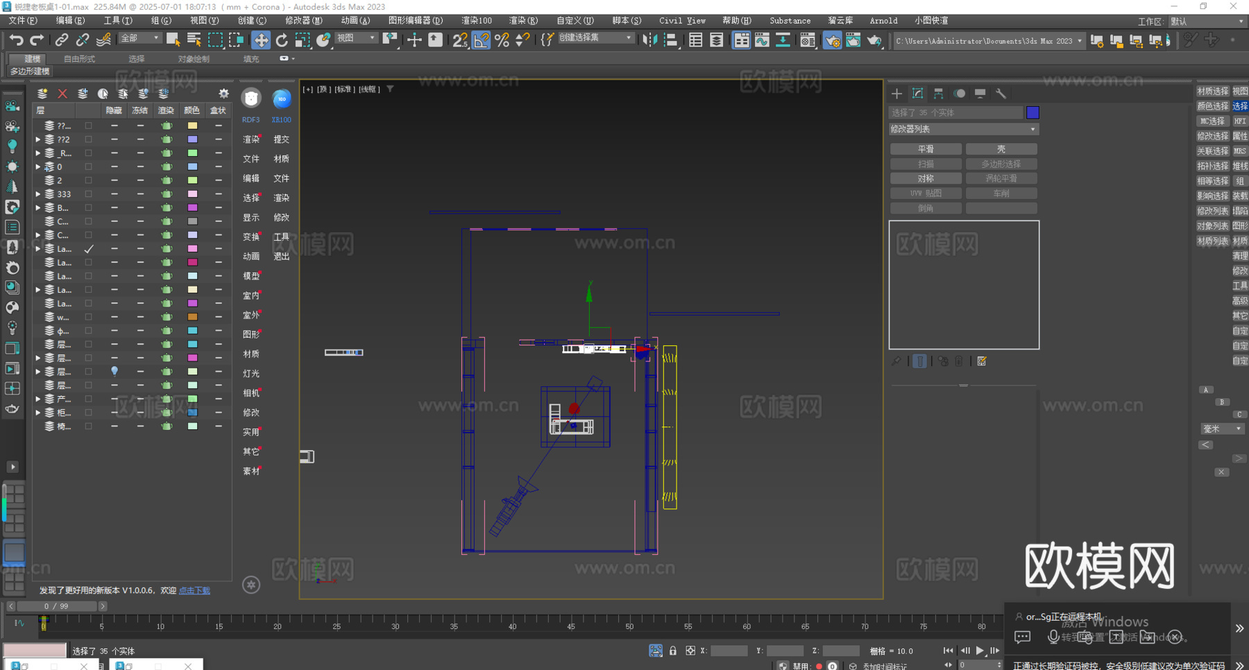
Task: Click the Mirror tool icon
Action: [649, 40]
